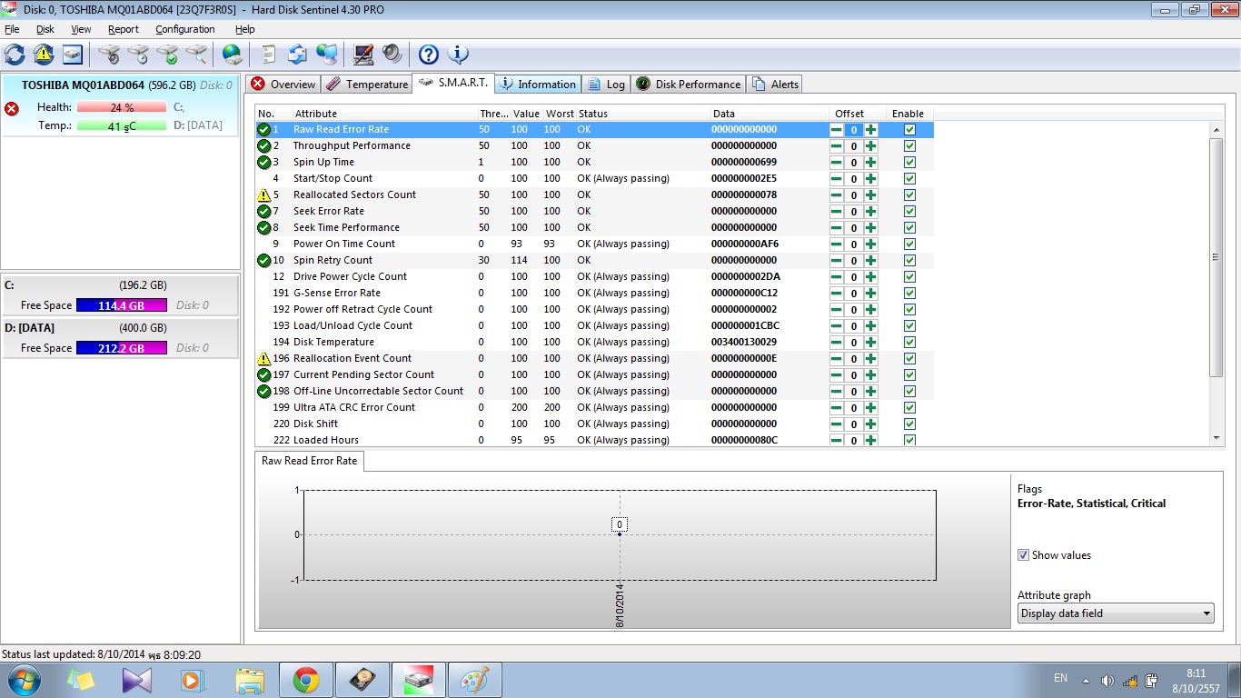Uncheck Enable for Raw Read Error Rate

click(909, 130)
